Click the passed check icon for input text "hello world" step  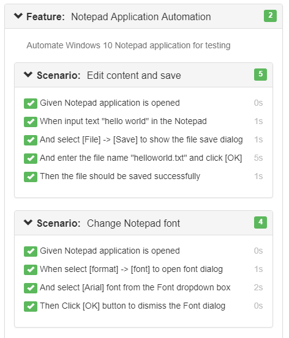(x=31, y=122)
